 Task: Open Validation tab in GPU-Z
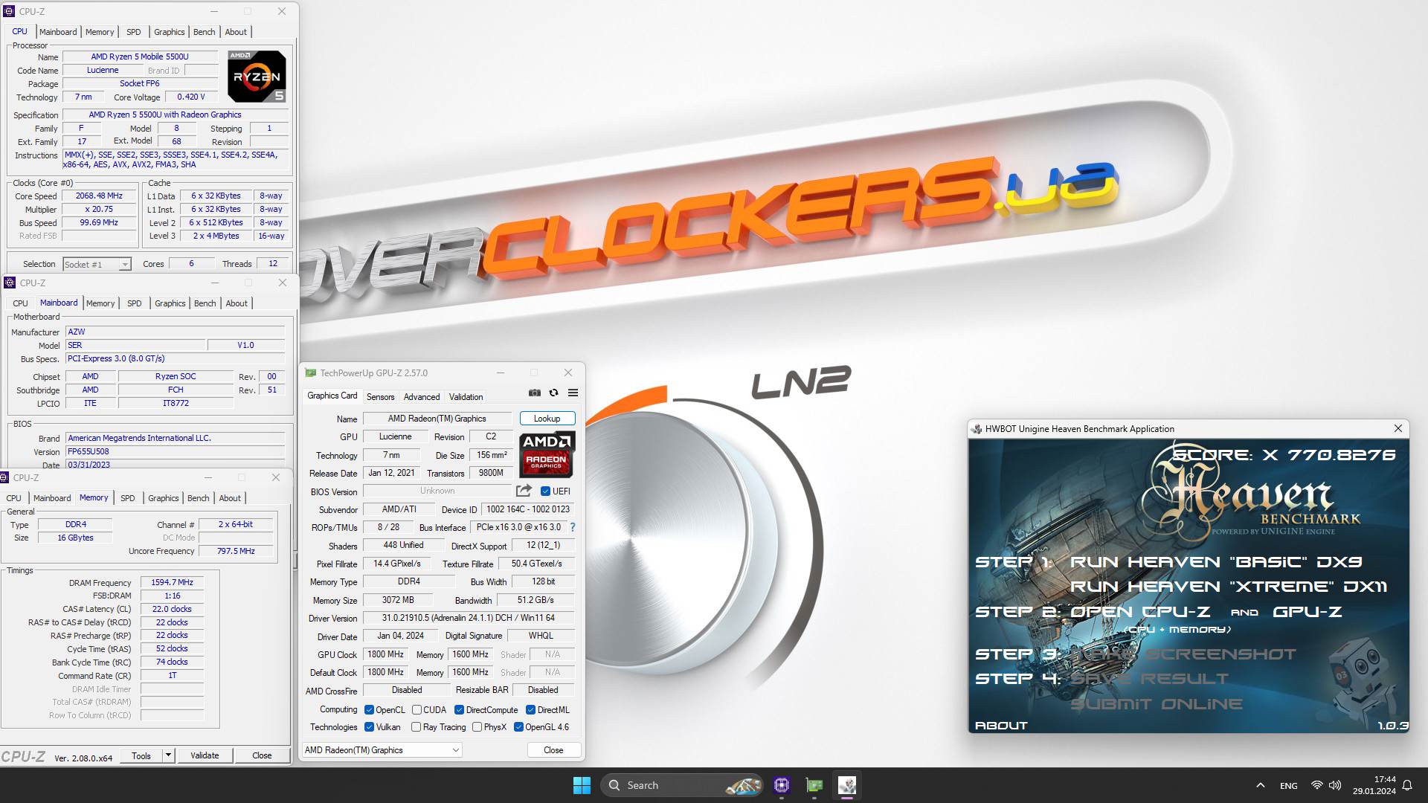[x=466, y=397]
